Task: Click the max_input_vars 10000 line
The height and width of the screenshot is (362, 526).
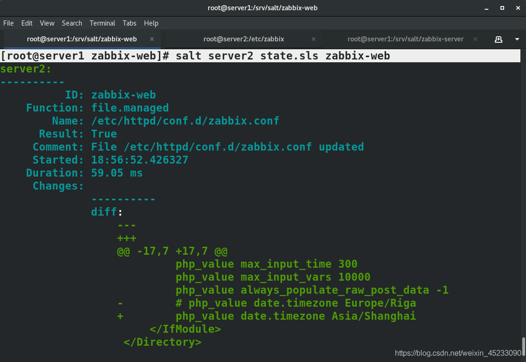Action: (273, 277)
